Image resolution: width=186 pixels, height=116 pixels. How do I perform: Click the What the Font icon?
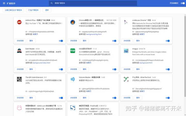[126, 79]
